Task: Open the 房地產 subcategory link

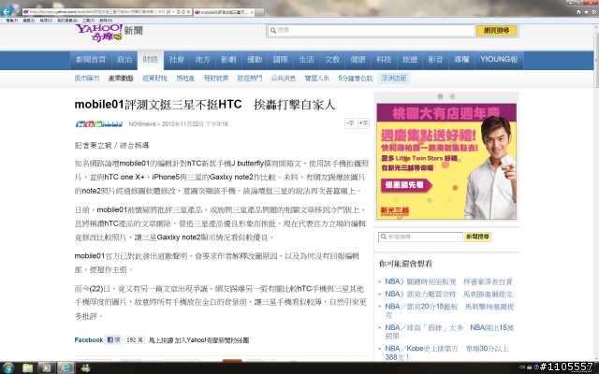Action: (185, 79)
